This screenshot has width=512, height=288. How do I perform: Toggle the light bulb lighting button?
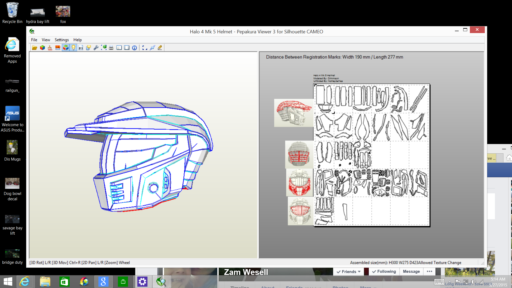click(x=73, y=48)
